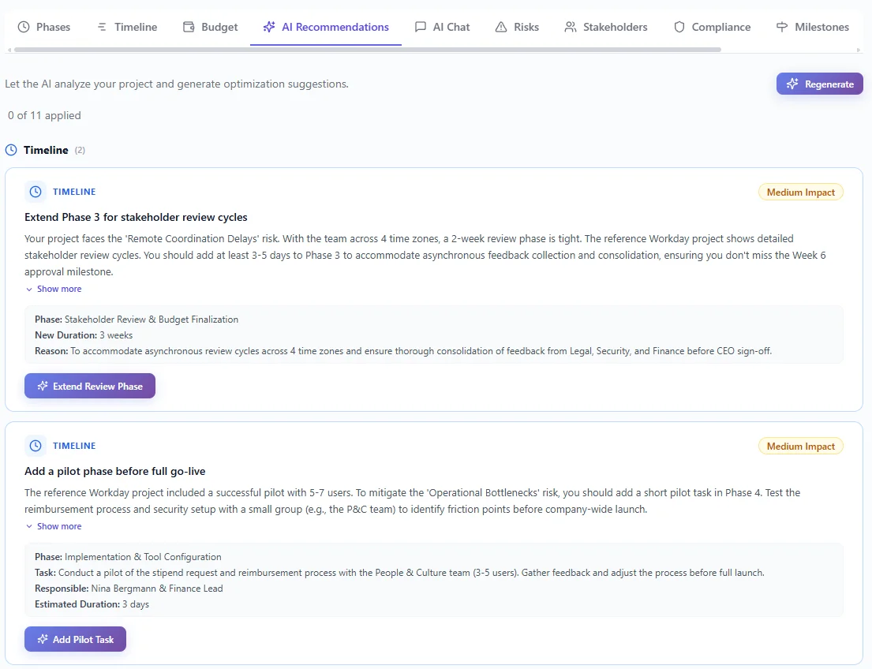The width and height of the screenshot is (872, 669).
Task: Click the people icon on Stakeholders tab
Action: click(x=571, y=27)
